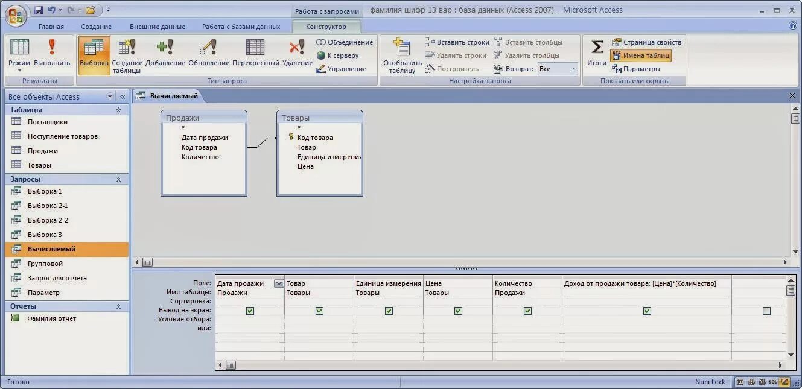This screenshot has height=389, width=802.
Task: Open the Главная ribbon tab
Action: [51, 27]
